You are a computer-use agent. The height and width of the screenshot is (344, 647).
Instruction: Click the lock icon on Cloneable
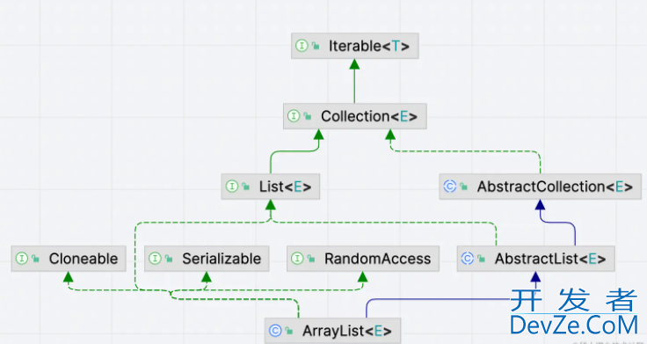[x=35, y=259]
